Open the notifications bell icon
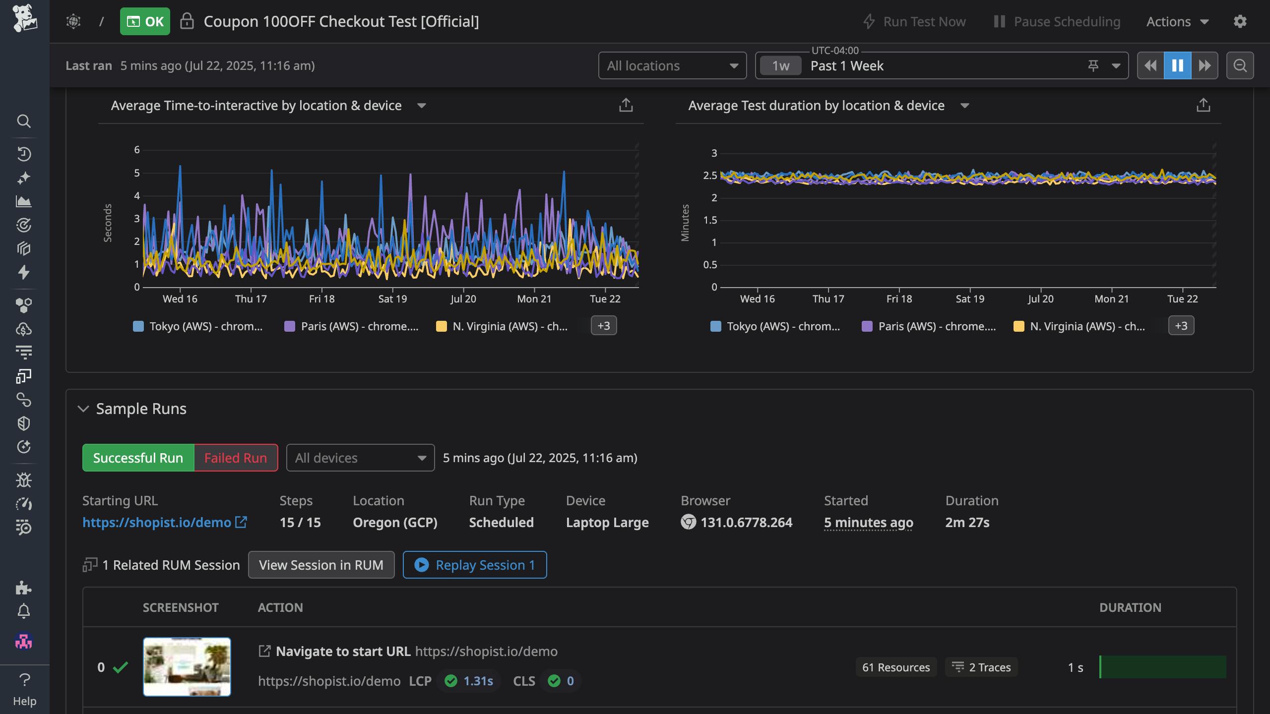This screenshot has width=1270, height=714. tap(24, 611)
